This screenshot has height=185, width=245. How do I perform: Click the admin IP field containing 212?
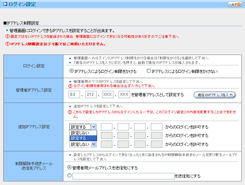pyautogui.click(x=91, y=95)
